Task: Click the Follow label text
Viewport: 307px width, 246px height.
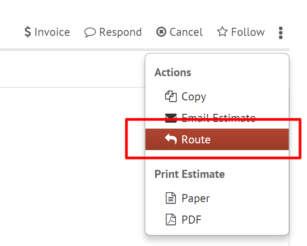Action: tap(247, 32)
